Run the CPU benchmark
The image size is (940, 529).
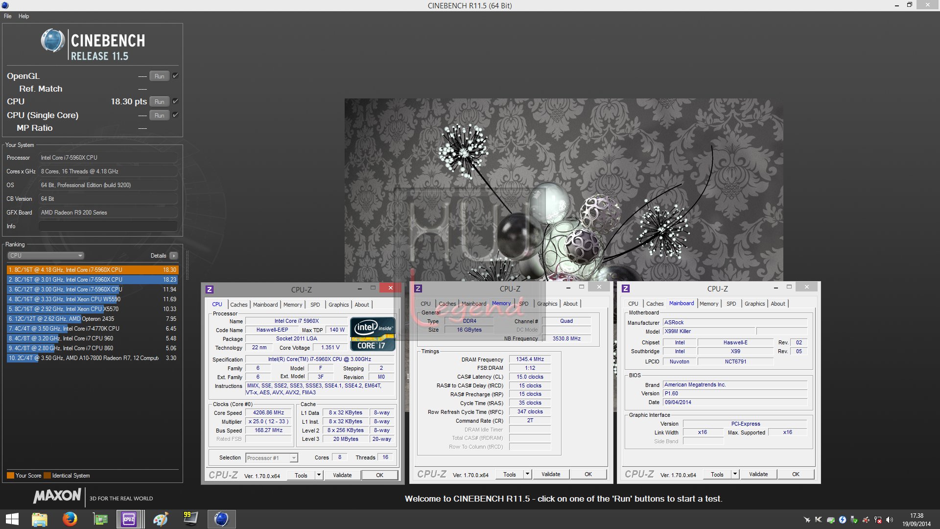160,101
